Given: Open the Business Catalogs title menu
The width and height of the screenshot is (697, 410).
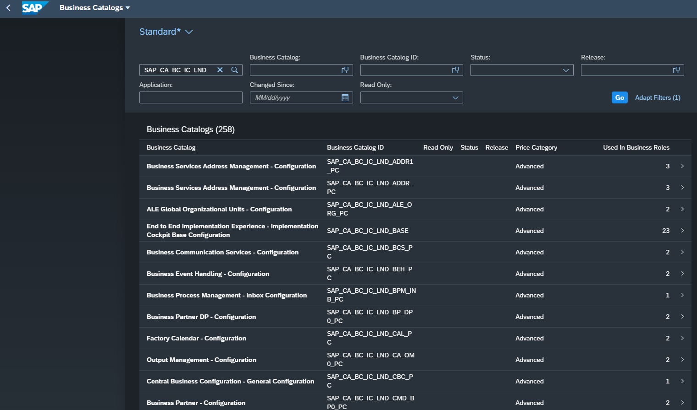Looking at the screenshot, I should 94,8.
